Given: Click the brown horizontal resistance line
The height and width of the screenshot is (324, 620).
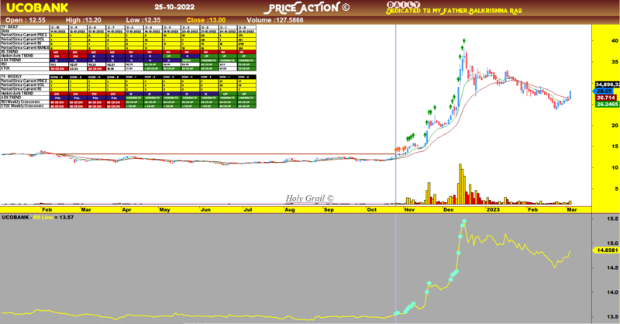Looking at the screenshot, I should coord(226,154).
